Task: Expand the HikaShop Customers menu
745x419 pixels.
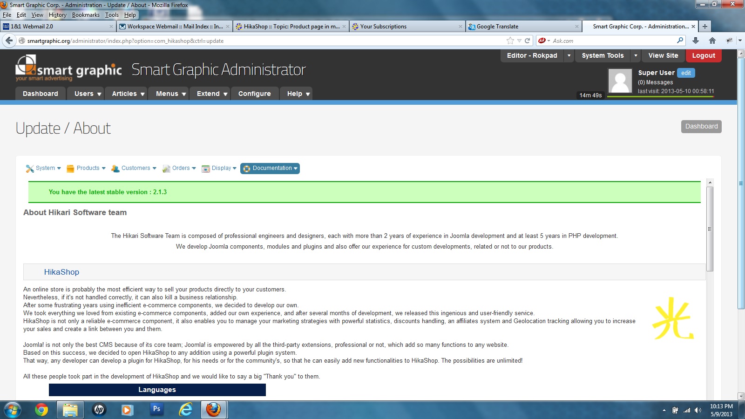Action: pos(134,168)
